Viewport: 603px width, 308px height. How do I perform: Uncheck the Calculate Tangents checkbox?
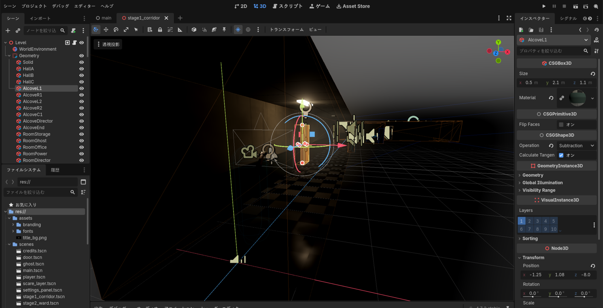point(561,155)
